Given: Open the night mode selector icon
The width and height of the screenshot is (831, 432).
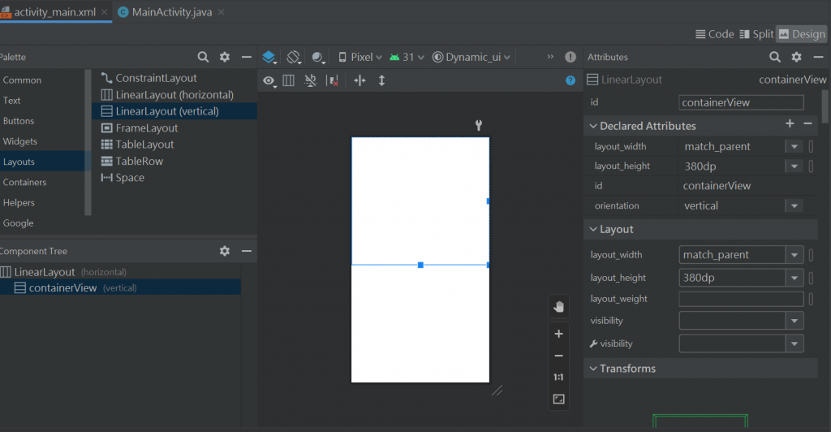Looking at the screenshot, I should pyautogui.click(x=317, y=57).
